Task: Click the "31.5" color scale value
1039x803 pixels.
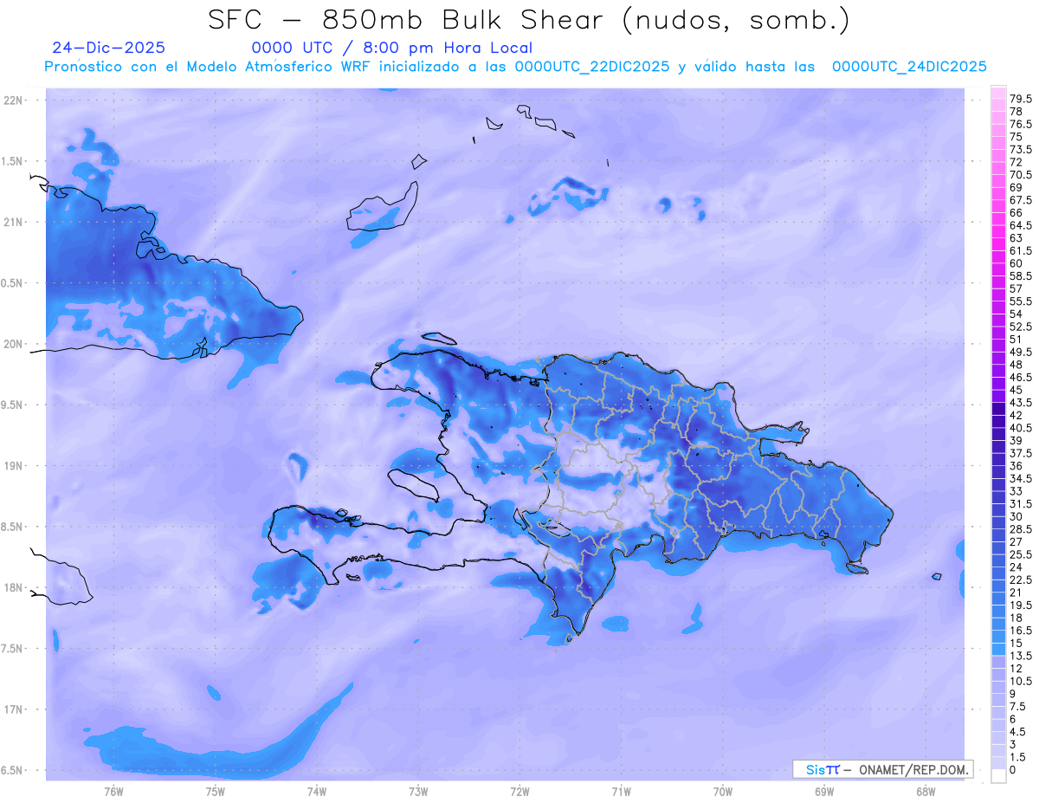Action: pos(1021,503)
